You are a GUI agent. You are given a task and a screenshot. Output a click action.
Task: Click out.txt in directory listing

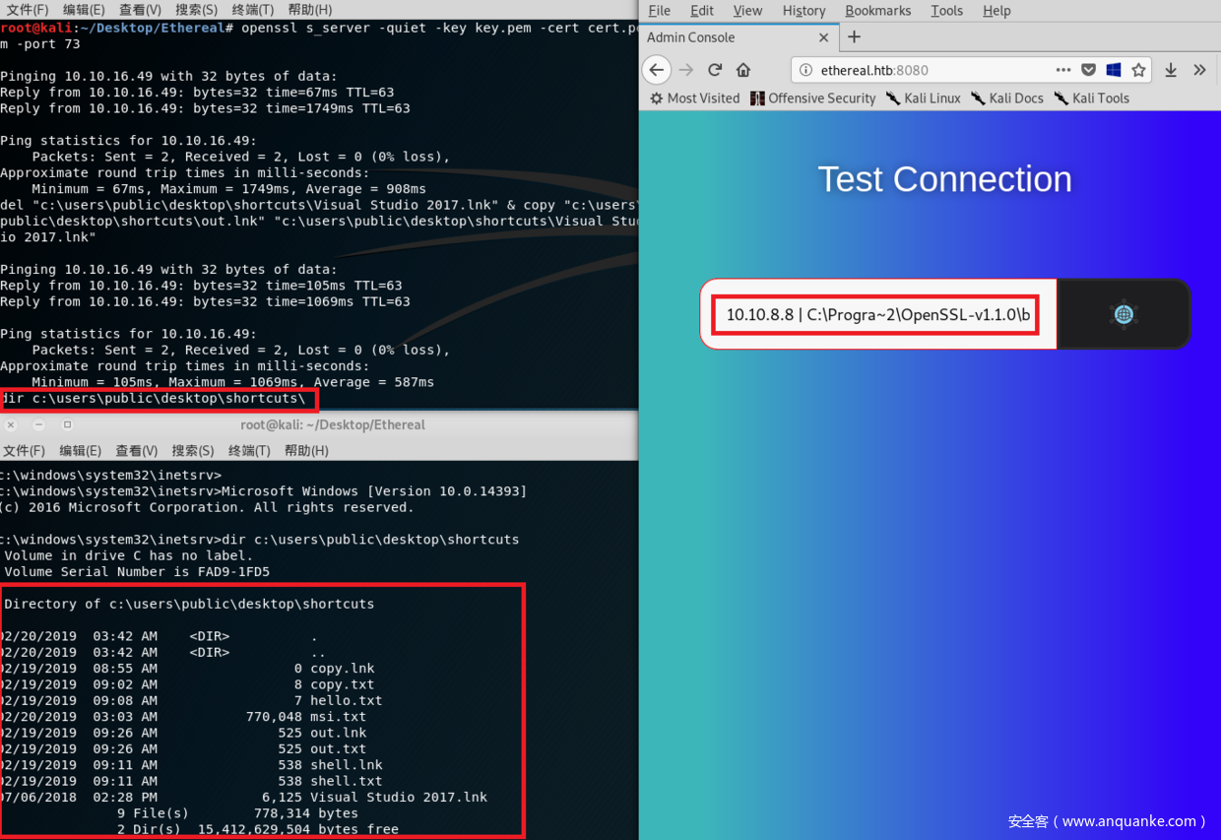click(339, 749)
